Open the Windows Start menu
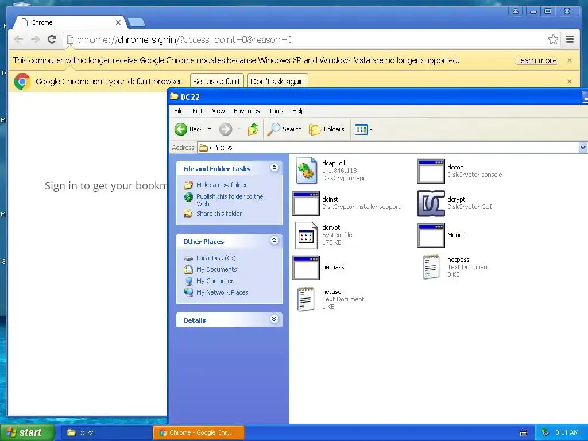The image size is (588, 441). click(27, 433)
